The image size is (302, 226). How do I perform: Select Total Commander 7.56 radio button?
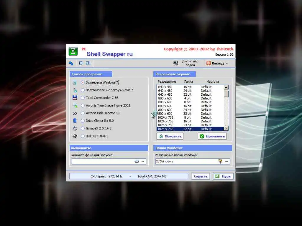pos(83,98)
